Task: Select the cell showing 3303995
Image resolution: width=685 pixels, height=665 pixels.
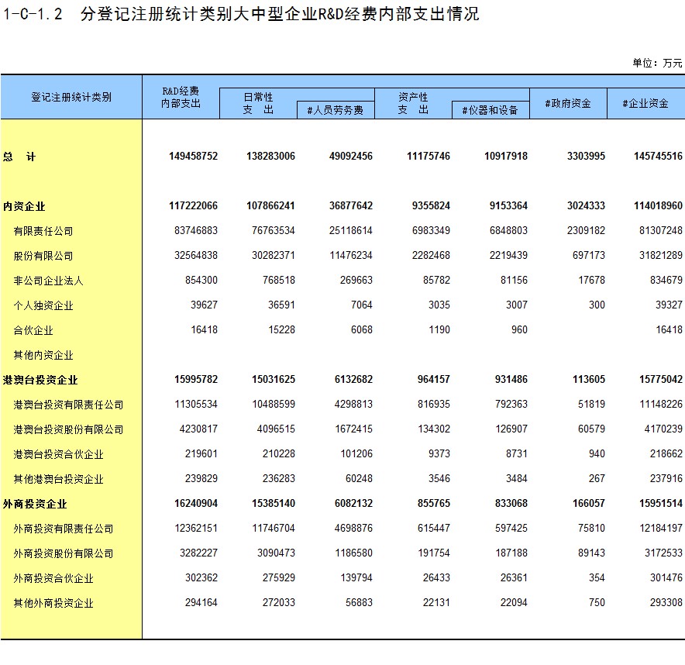Action: click(586, 157)
